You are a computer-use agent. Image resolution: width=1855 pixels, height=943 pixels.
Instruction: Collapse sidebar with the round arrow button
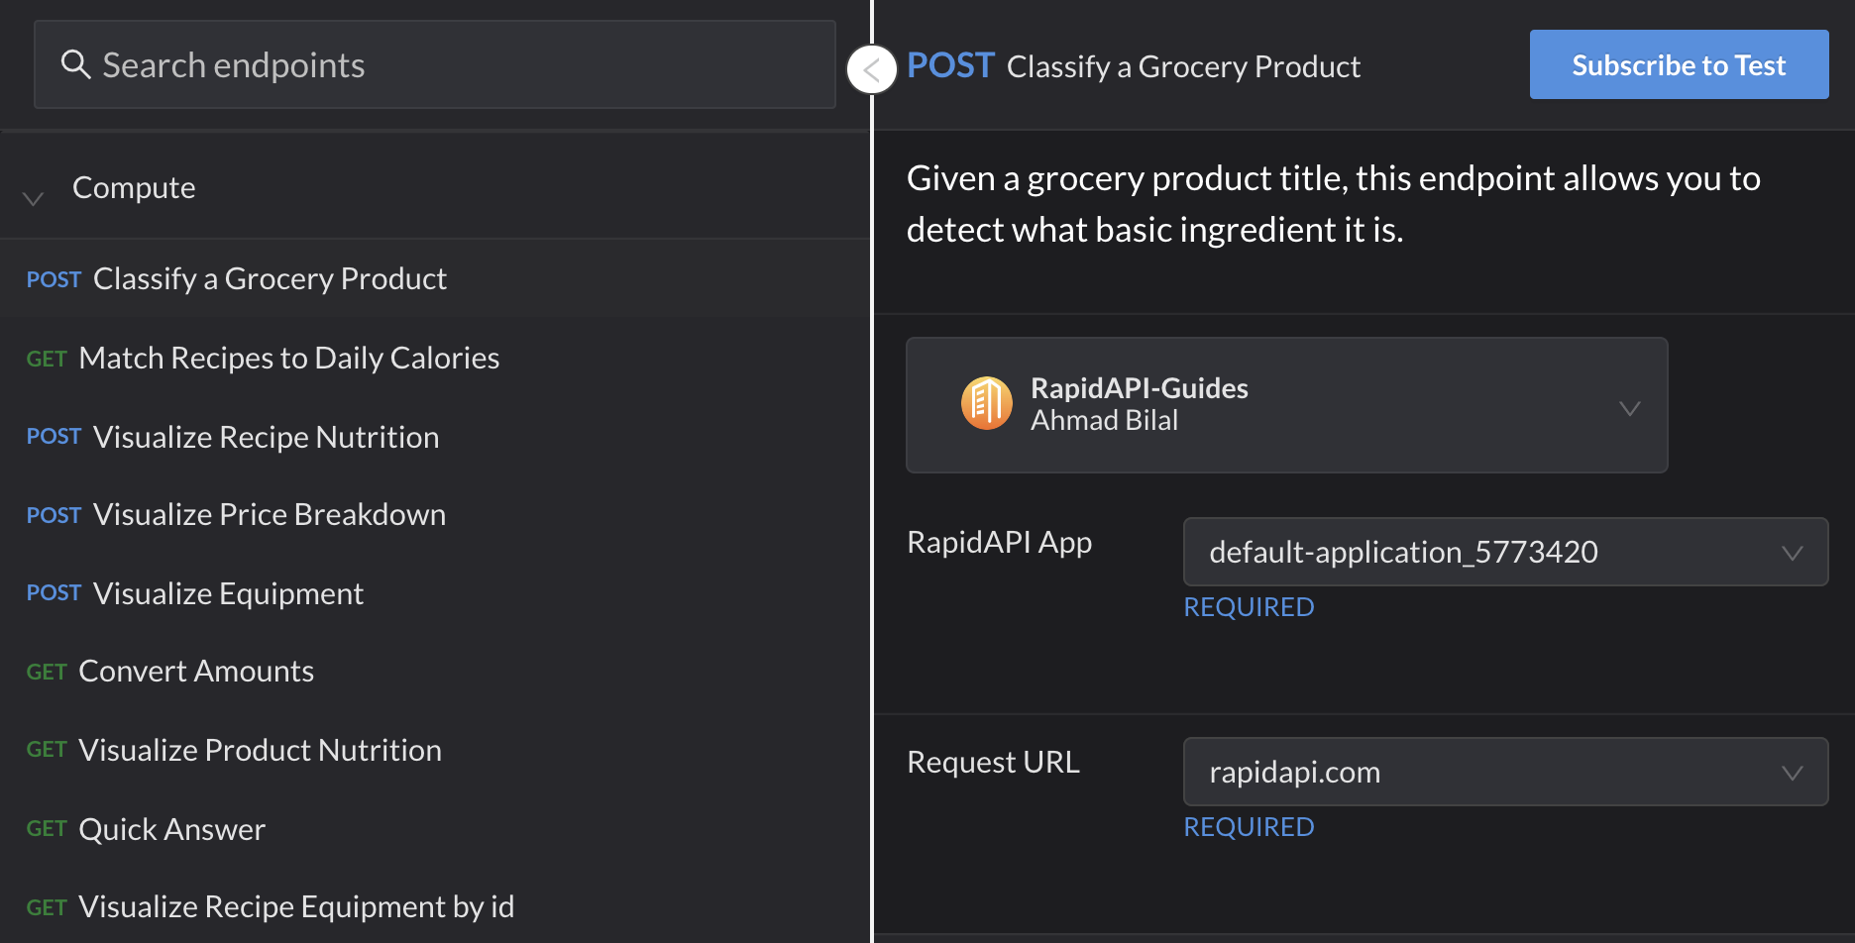tap(872, 69)
